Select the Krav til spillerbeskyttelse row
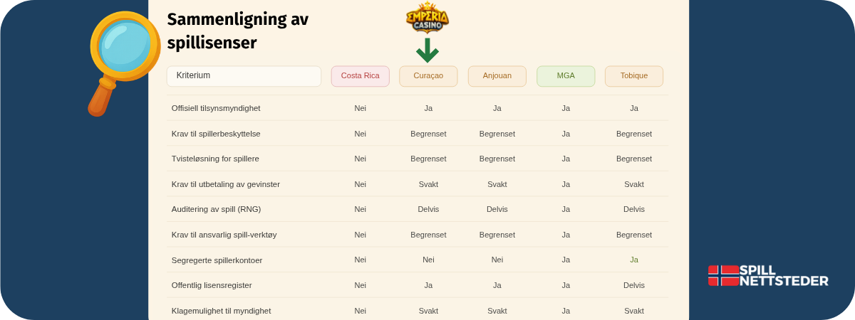The width and height of the screenshot is (855, 320). (418, 134)
